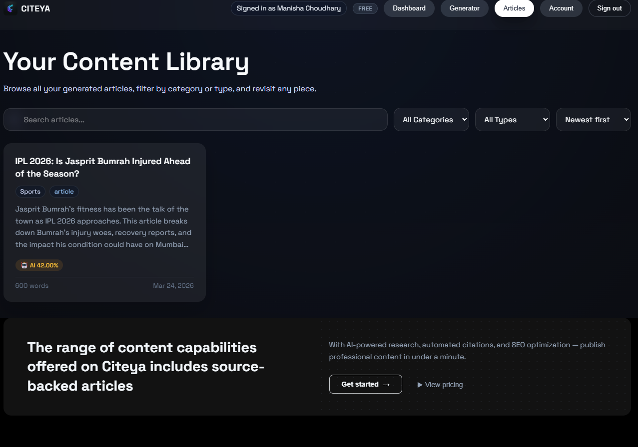The height and width of the screenshot is (447, 638).
Task: Open the All Types dropdown
Action: pyautogui.click(x=513, y=120)
